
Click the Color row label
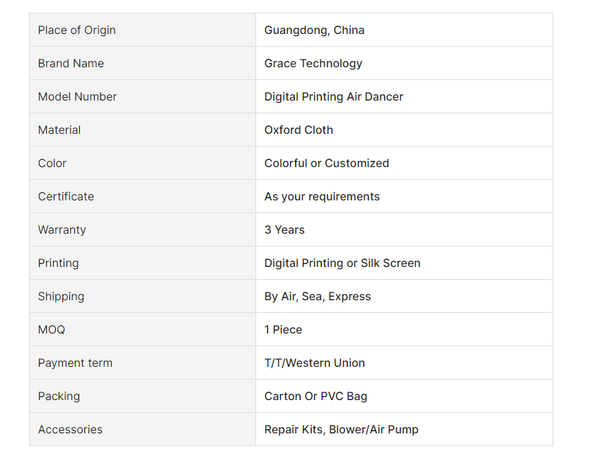[52, 164]
